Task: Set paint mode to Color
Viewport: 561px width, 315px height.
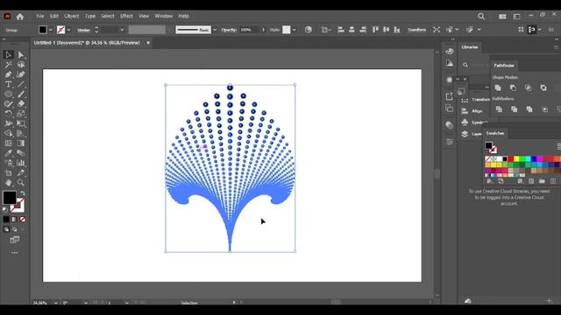Action: tap(6, 219)
